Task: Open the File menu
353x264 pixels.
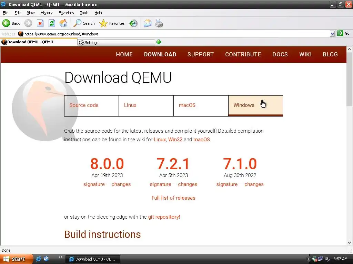Action: click(6, 13)
